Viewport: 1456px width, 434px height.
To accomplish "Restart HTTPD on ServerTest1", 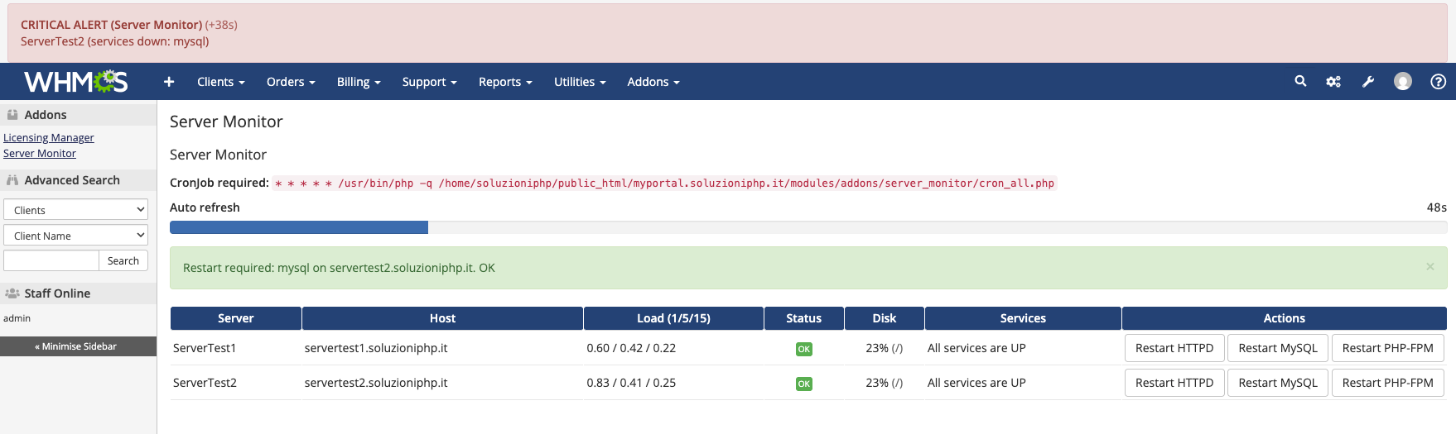I will pyautogui.click(x=1174, y=348).
